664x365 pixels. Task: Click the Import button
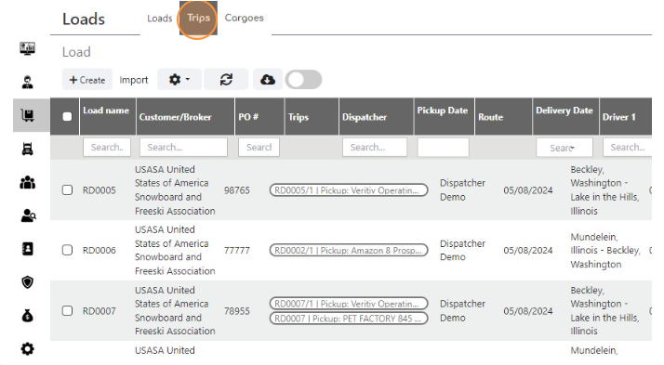(134, 80)
